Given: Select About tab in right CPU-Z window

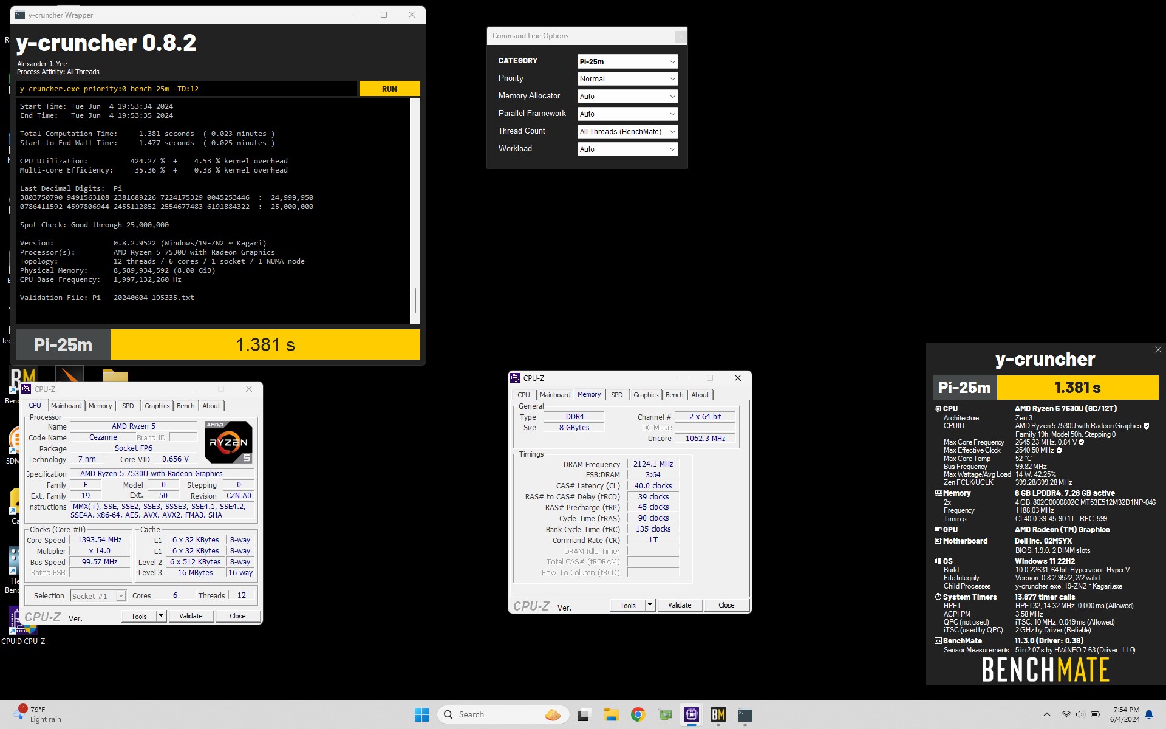Looking at the screenshot, I should click(x=700, y=395).
